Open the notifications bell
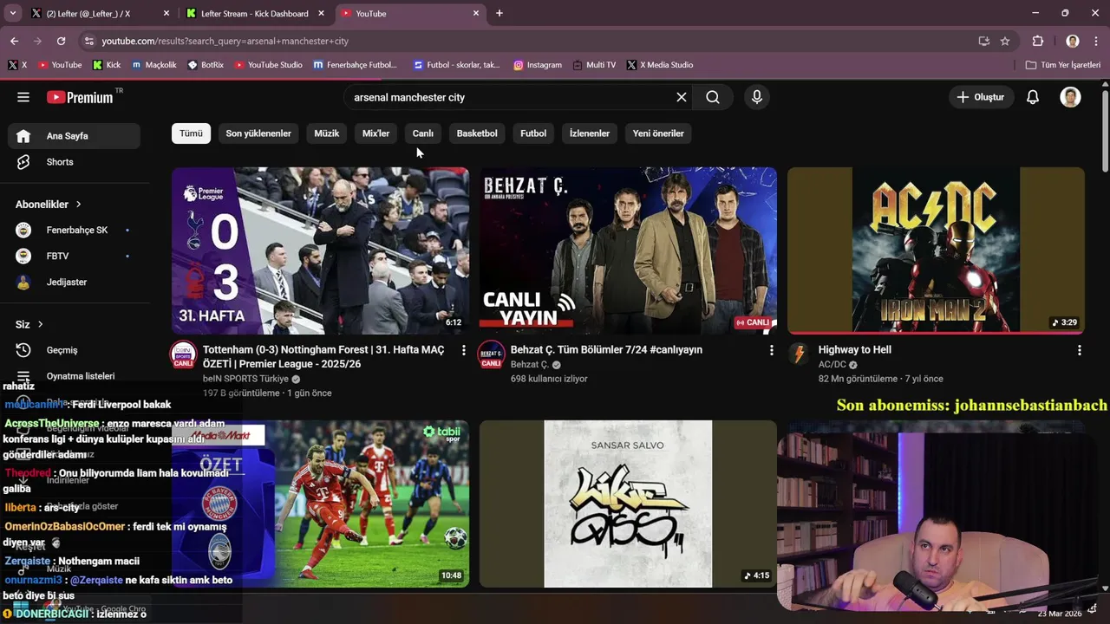 coord(1033,97)
